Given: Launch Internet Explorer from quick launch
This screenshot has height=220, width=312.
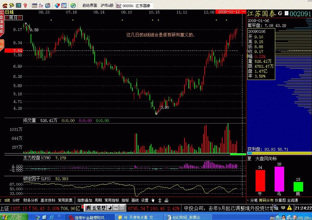Looking at the screenshot, I should [x=51, y=218].
